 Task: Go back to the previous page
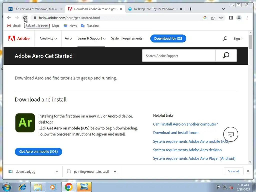pos(9,18)
